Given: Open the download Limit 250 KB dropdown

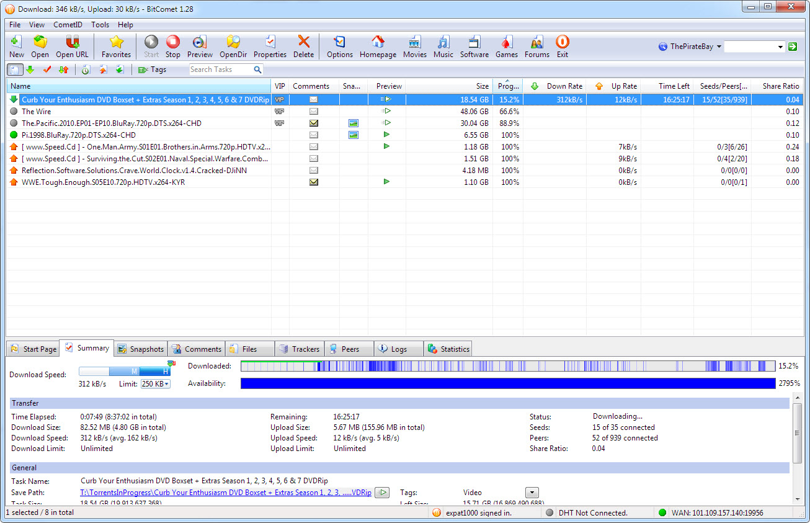Looking at the screenshot, I should 156,384.
